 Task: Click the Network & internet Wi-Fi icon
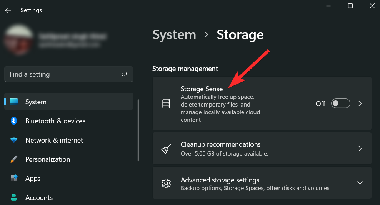(x=14, y=140)
